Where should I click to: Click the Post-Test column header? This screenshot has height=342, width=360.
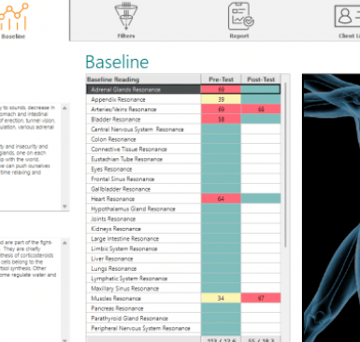click(x=261, y=79)
